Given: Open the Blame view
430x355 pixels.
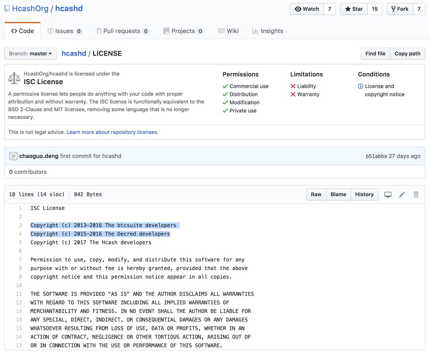Looking at the screenshot, I should (x=338, y=195).
